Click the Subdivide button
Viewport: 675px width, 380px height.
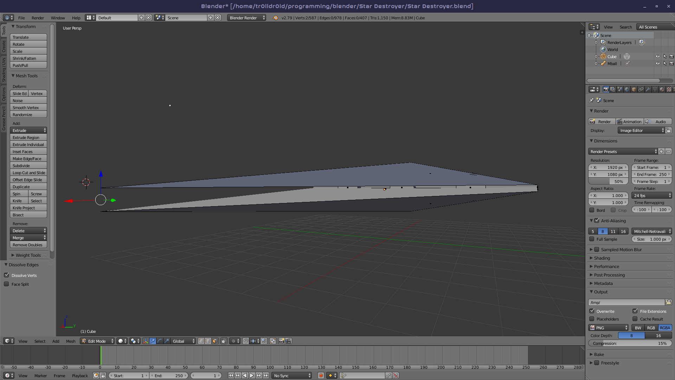click(x=28, y=166)
